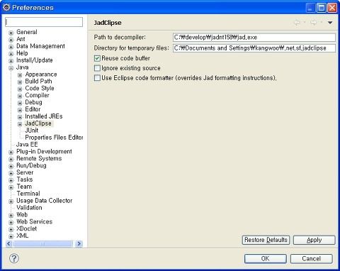Expand the Run/Debug node
Screen dimensions: 340x271
click(11, 166)
